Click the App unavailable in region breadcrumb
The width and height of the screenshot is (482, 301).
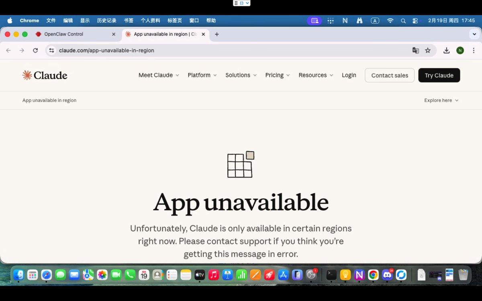pyautogui.click(x=49, y=100)
